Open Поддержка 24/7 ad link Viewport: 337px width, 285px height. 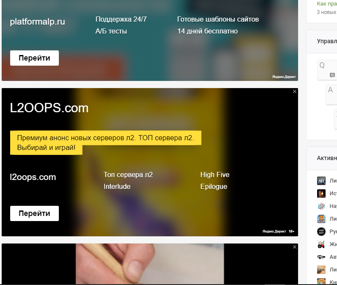coord(121,19)
